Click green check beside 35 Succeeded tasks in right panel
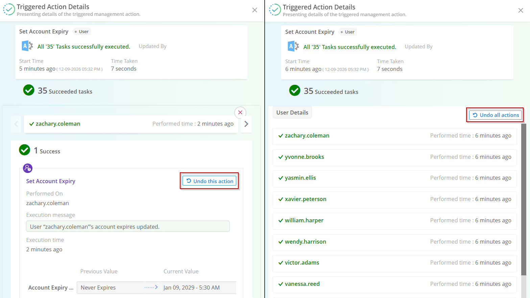 pyautogui.click(x=295, y=91)
